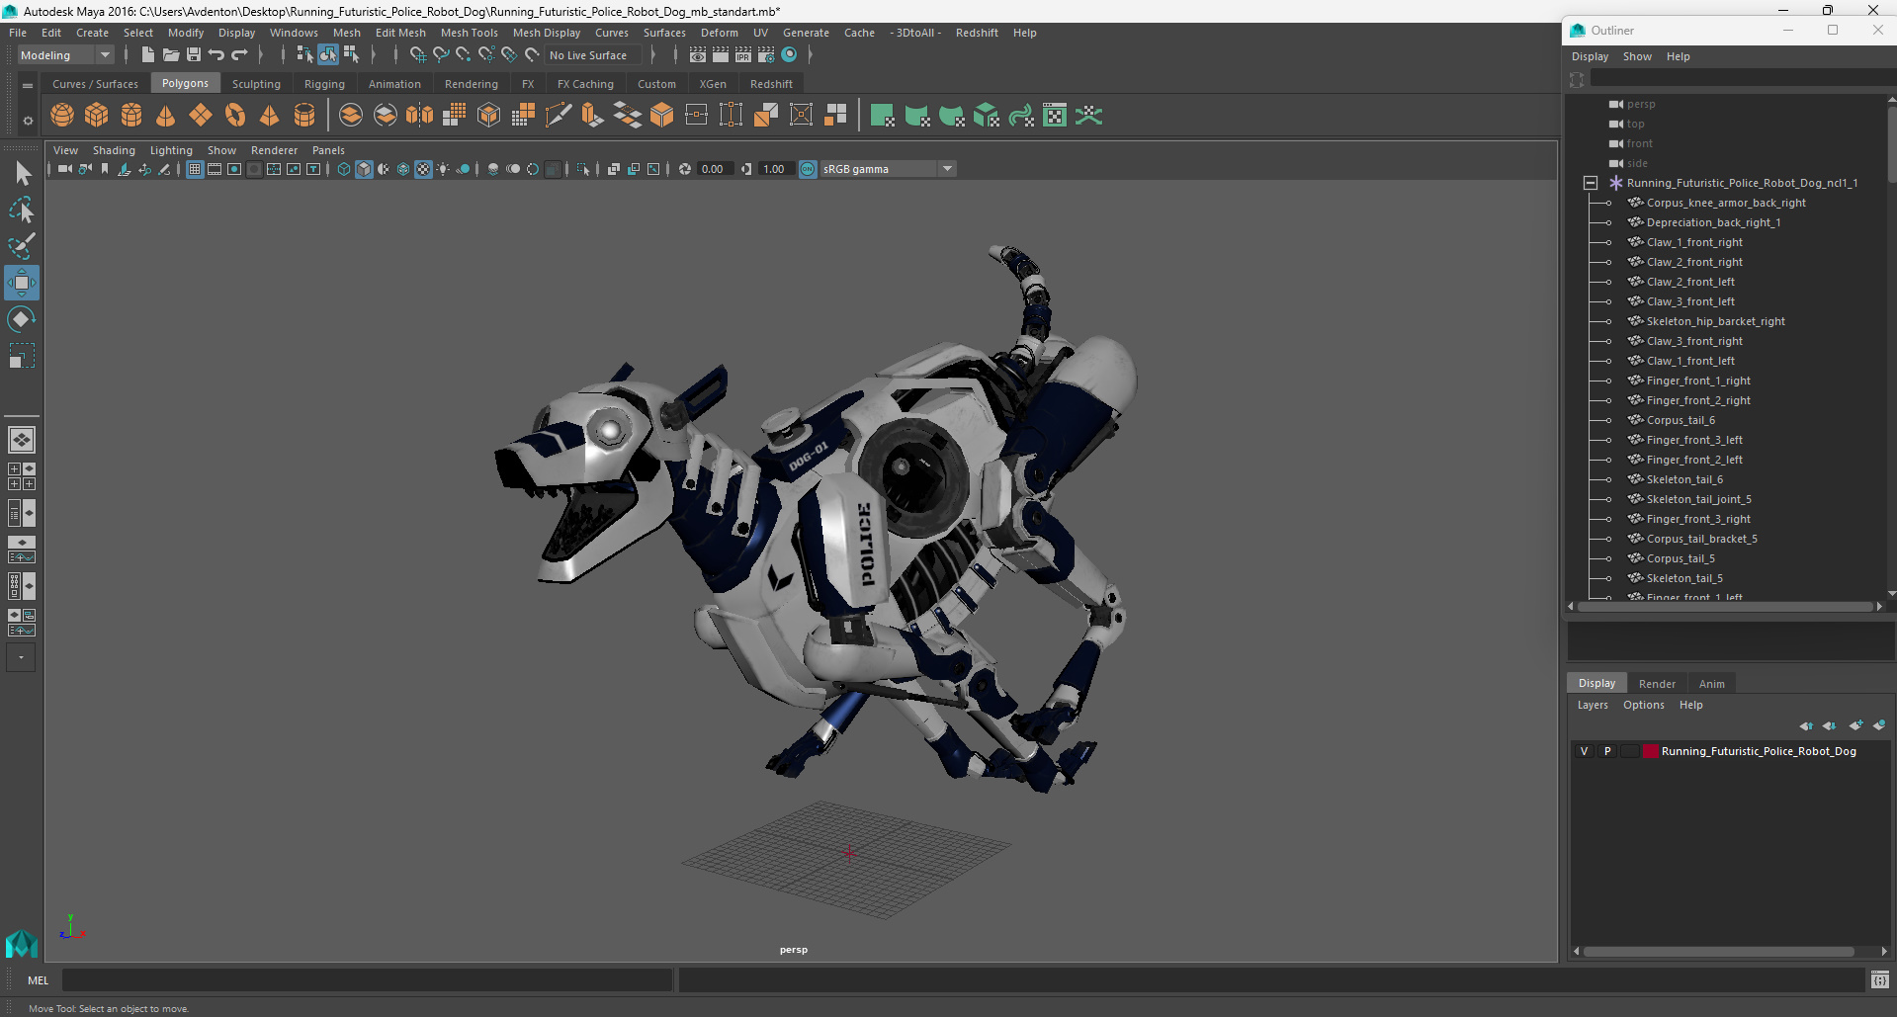Switch to the Anim layer tab

tap(1711, 684)
